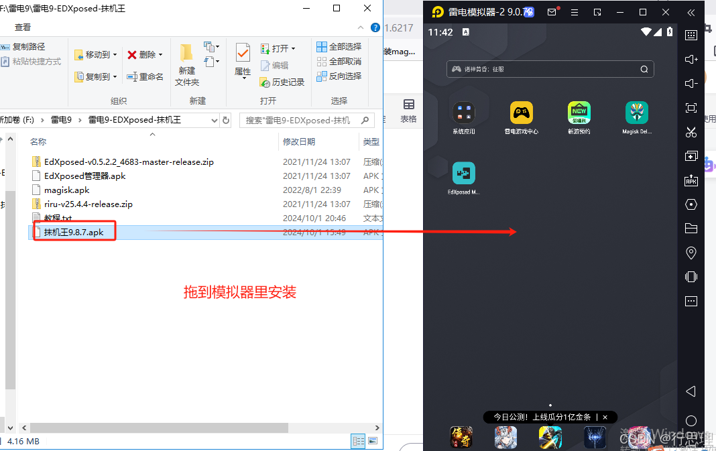
Task: Click 复制路径 in ribbon
Action: (x=23, y=46)
